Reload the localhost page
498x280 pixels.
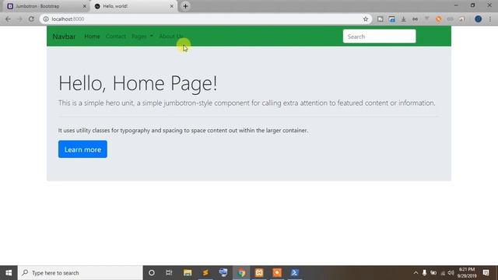coord(31,19)
